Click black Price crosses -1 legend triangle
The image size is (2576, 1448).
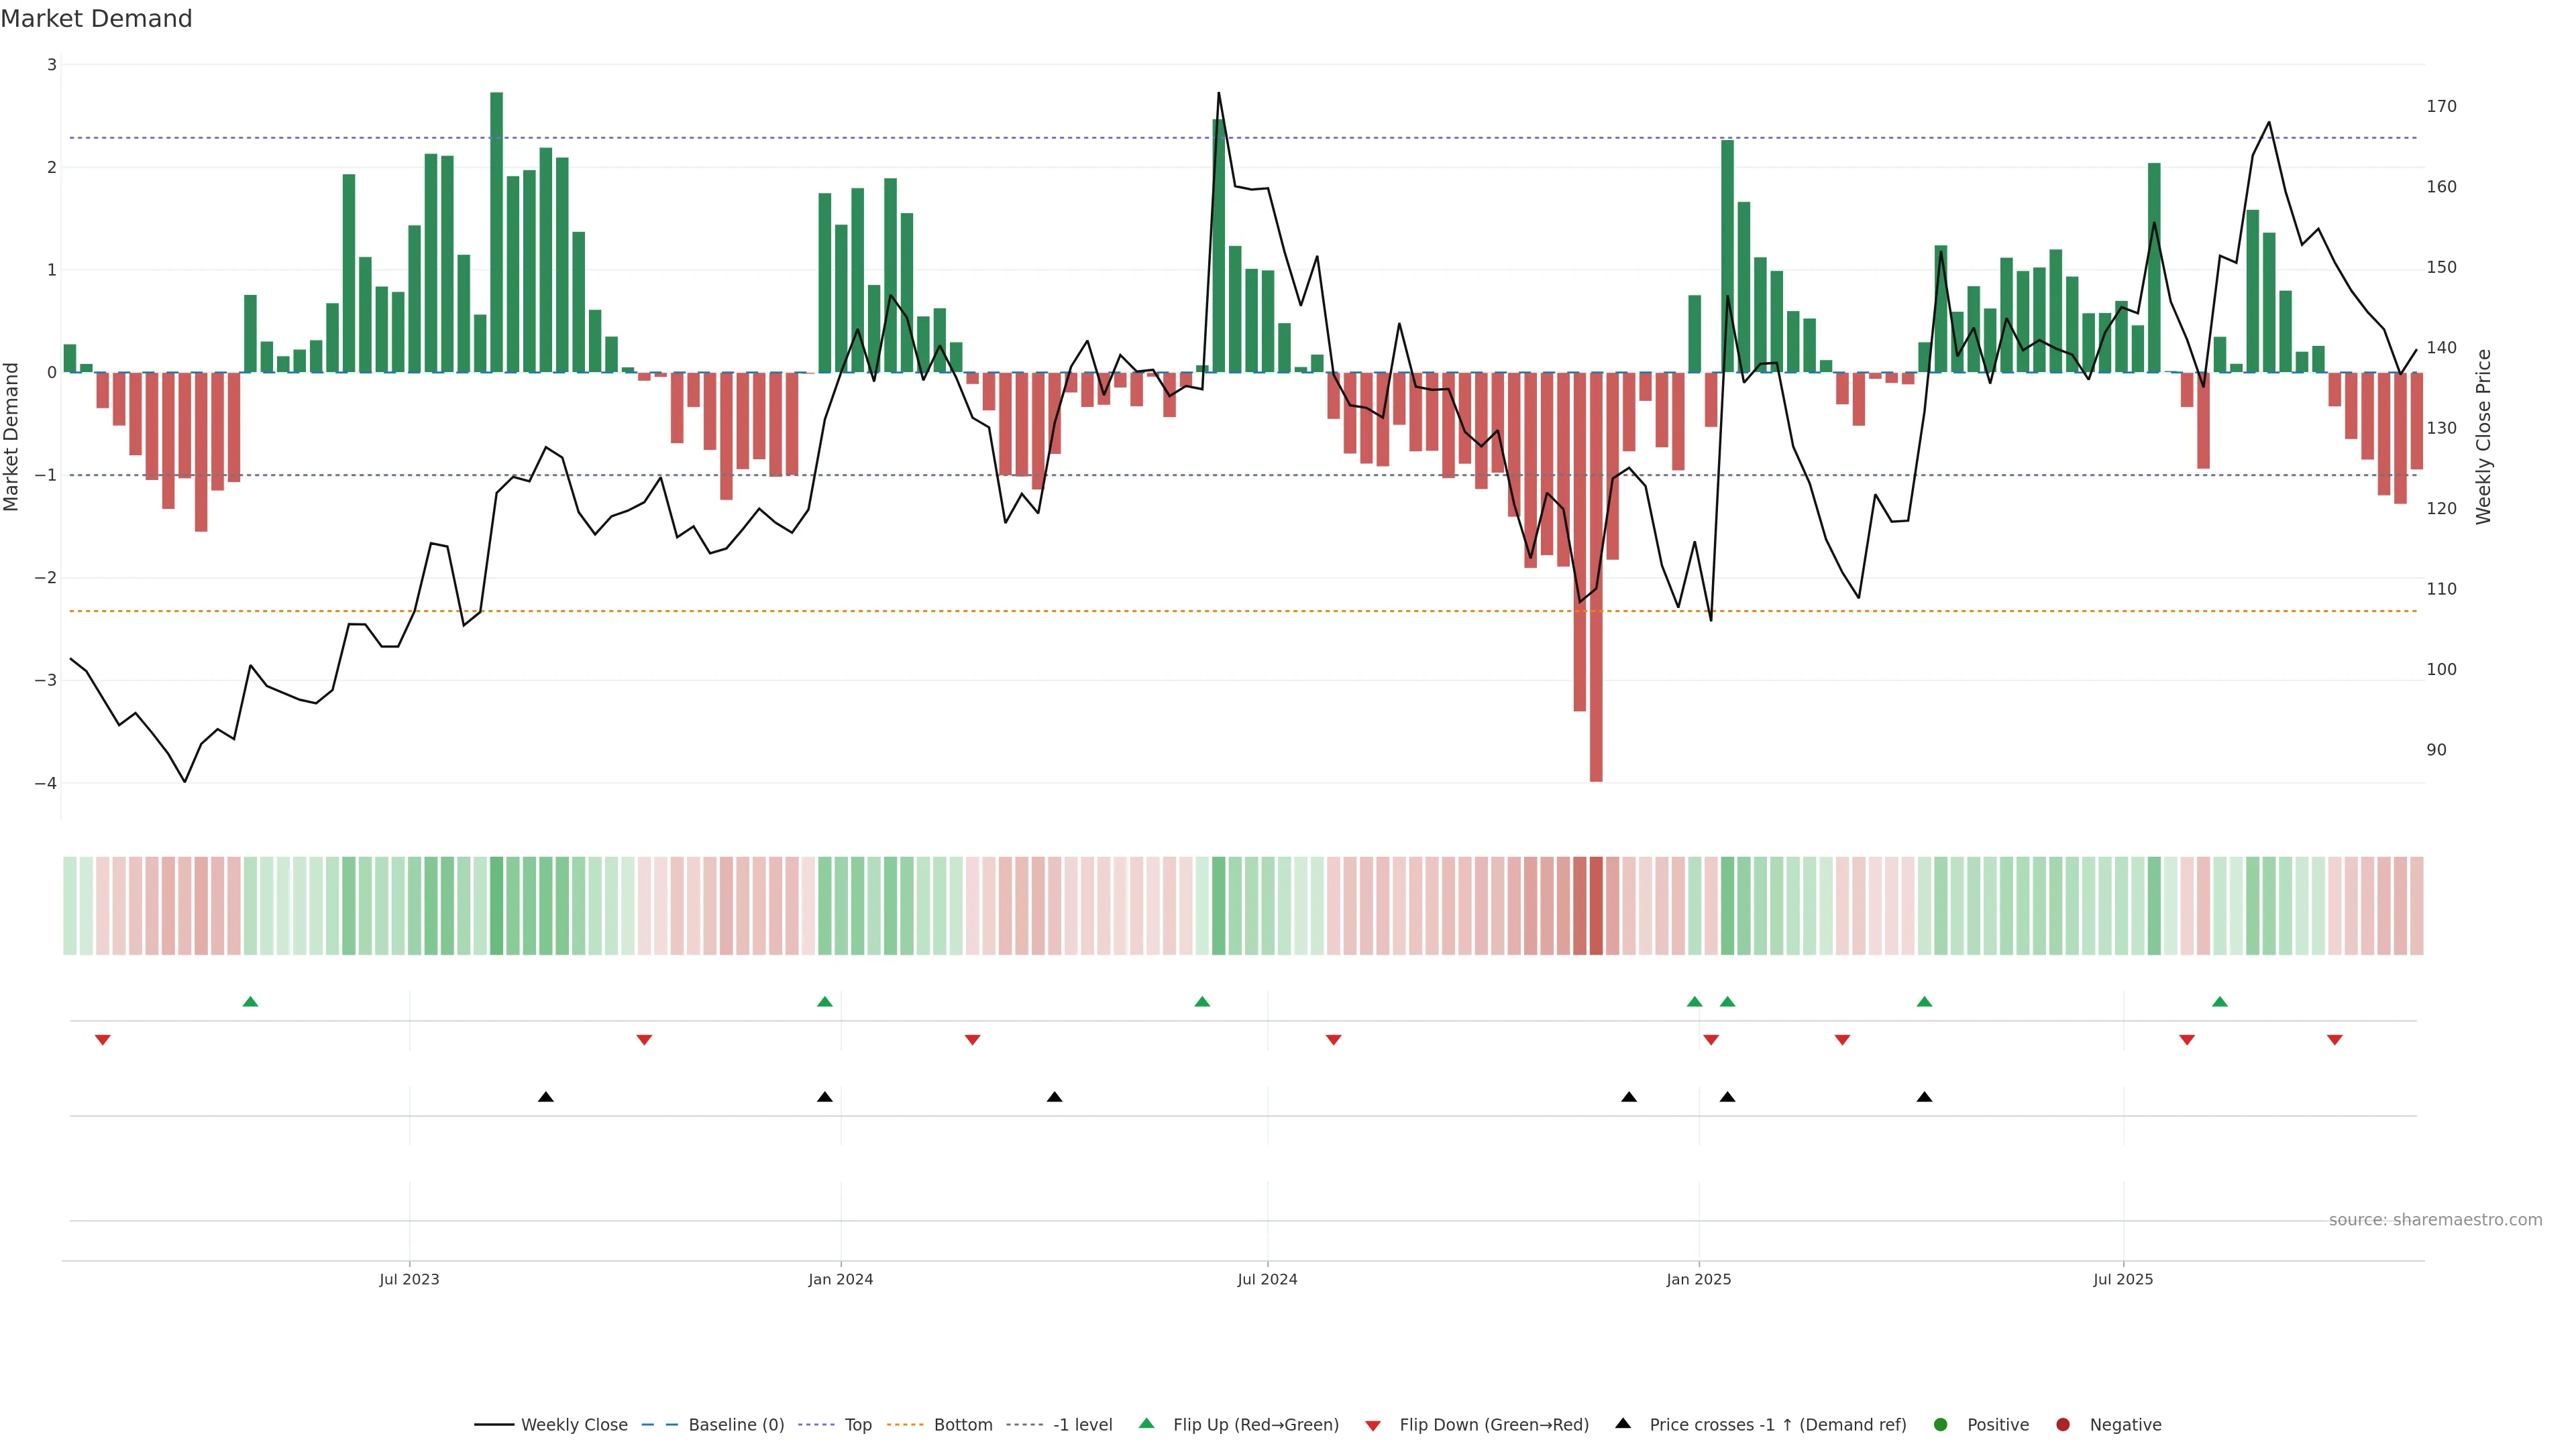pyautogui.click(x=1623, y=1423)
